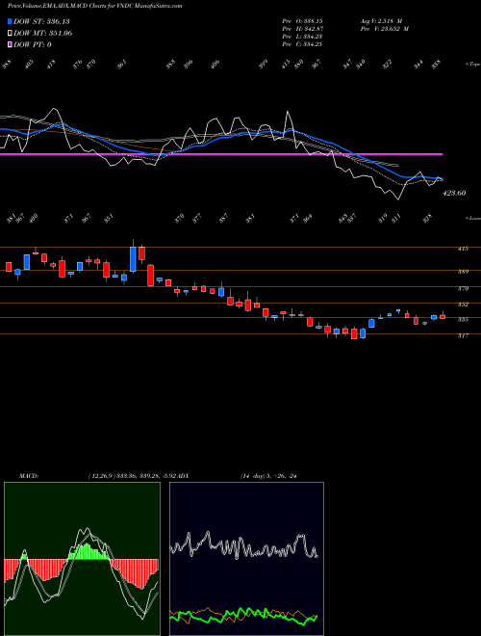Open the ADX indicator panel
This screenshot has width=481, height=636.
tap(246, 559)
